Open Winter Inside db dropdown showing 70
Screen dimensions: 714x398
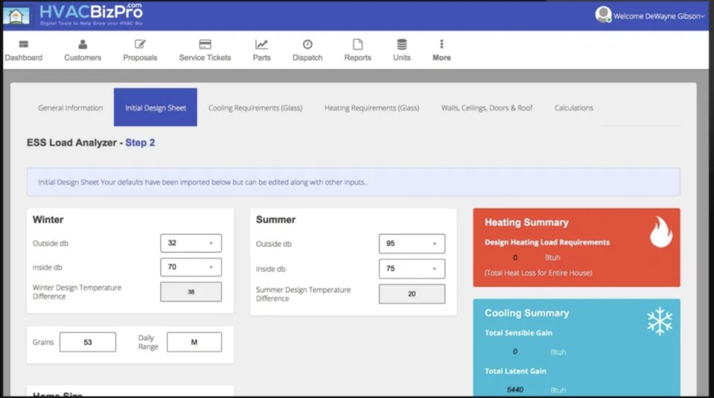(x=191, y=267)
